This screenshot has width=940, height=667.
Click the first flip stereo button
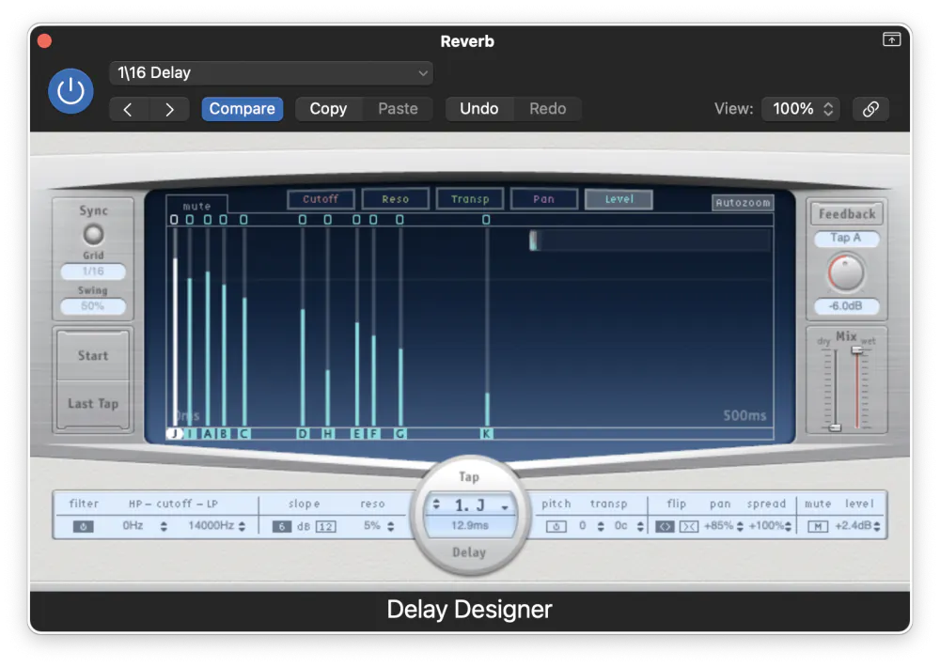[665, 527]
